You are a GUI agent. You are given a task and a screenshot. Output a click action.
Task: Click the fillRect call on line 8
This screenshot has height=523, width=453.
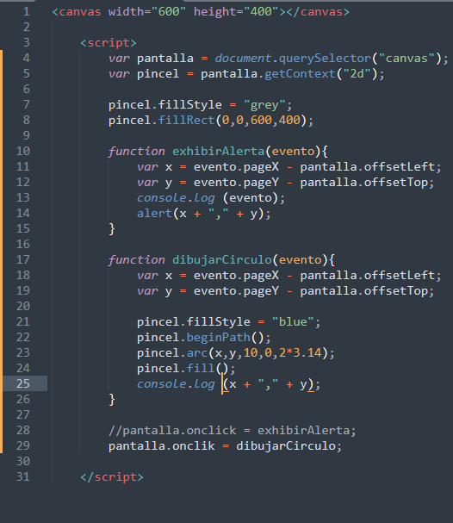click(186, 120)
